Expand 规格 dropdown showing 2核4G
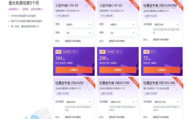 [79, 25]
